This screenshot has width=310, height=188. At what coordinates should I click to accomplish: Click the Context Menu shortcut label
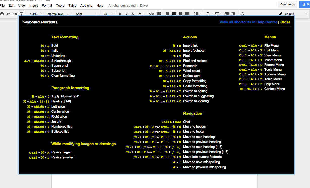[x=274, y=89]
